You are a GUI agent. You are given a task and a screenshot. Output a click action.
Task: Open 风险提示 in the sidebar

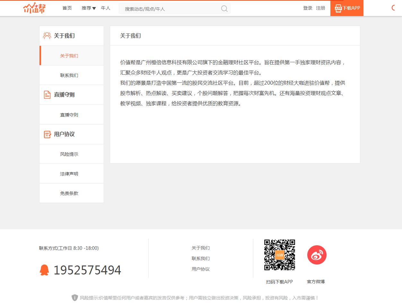point(72,154)
